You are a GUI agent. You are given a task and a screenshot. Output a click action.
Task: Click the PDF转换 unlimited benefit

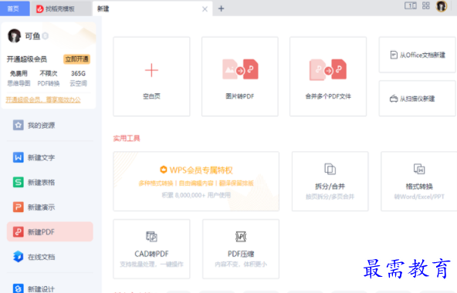pyautogui.click(x=49, y=79)
